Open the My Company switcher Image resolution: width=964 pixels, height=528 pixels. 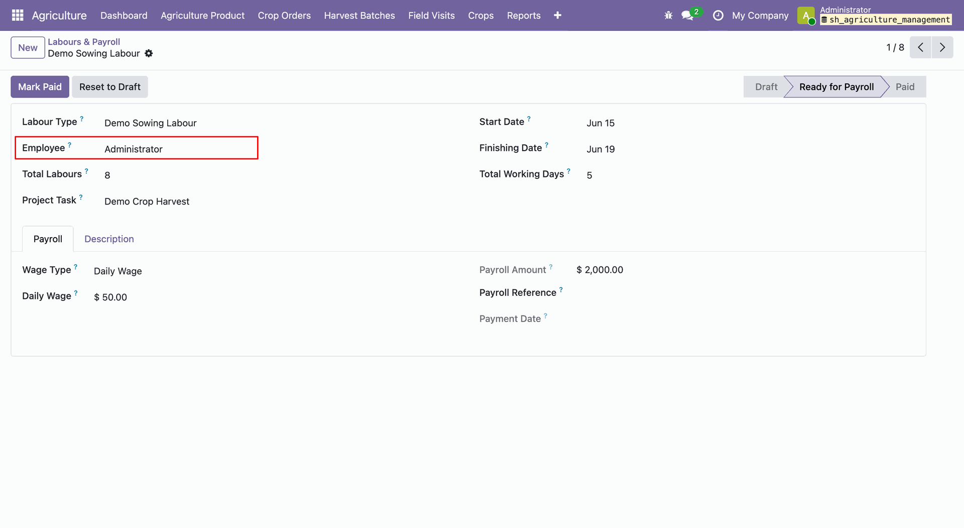(x=760, y=16)
